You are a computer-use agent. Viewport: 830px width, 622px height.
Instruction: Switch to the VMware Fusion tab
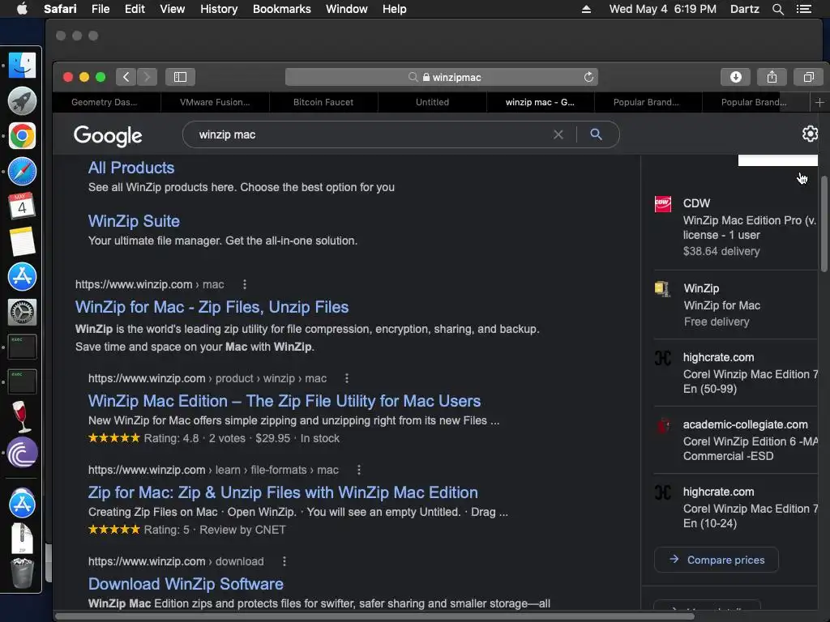click(215, 102)
